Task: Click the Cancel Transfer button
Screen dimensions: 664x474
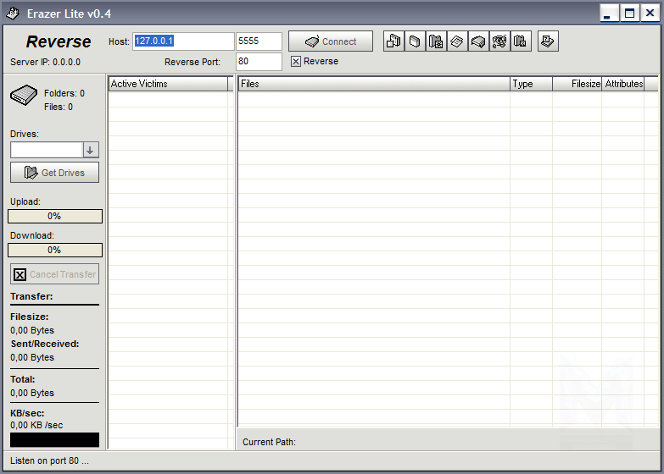Action: coord(54,274)
